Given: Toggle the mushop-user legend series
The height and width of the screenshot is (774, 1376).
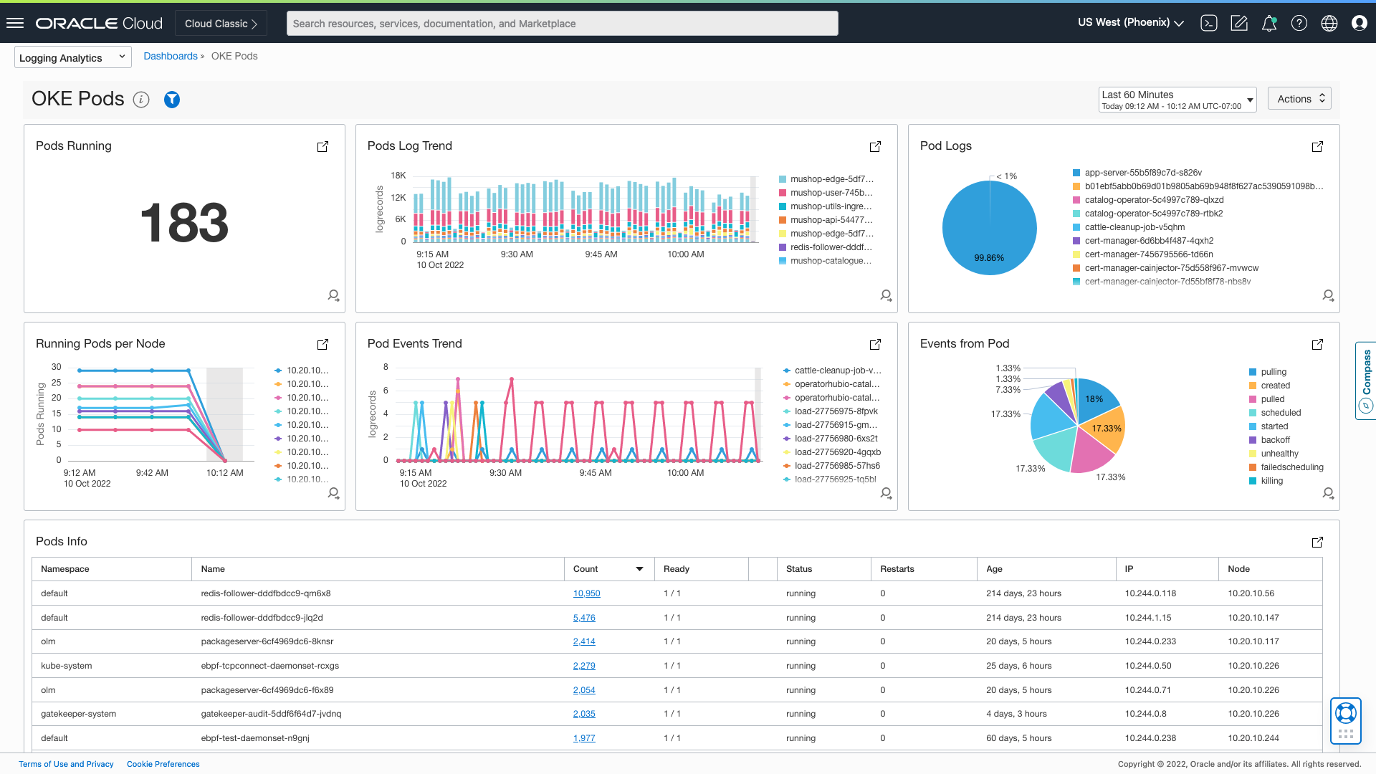Looking at the screenshot, I should (x=831, y=193).
